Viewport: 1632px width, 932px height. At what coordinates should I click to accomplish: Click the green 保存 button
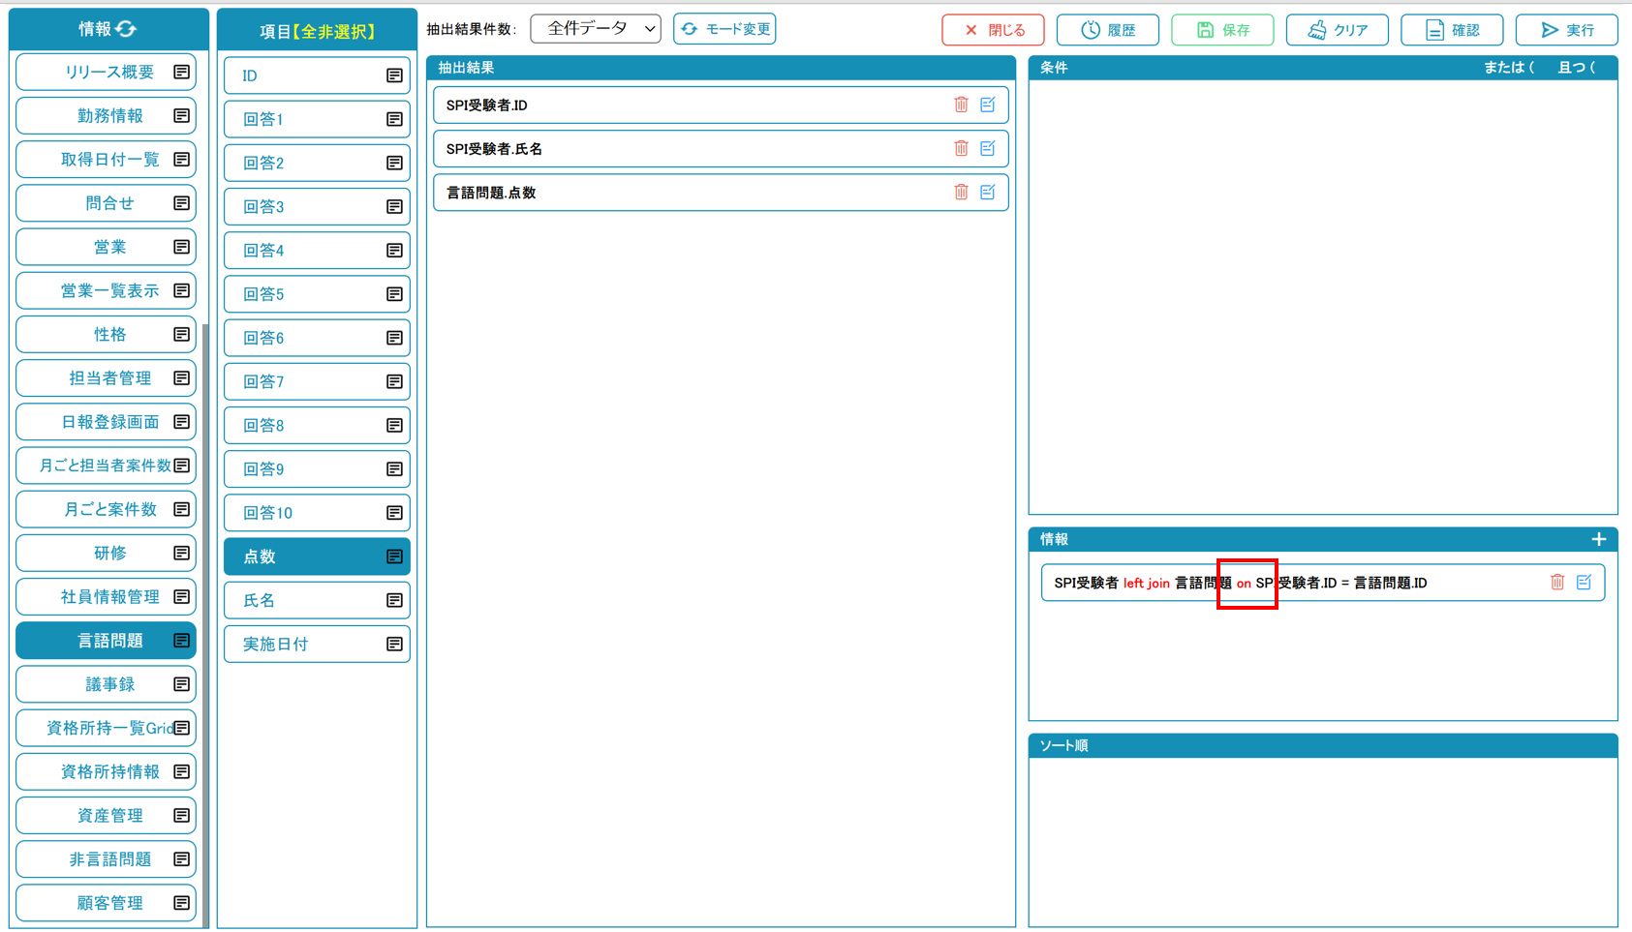click(1222, 30)
